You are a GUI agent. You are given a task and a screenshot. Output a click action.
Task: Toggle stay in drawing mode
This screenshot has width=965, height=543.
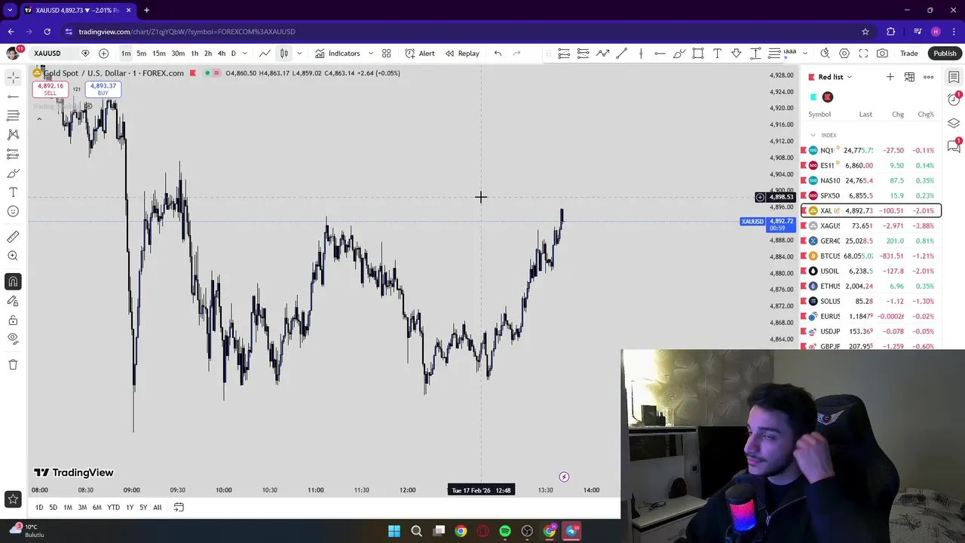tap(13, 301)
